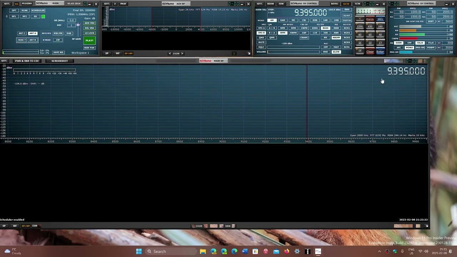Image resolution: width=457 pixels, height=257 pixels.
Task: Set AGC to FAST
Action: pyautogui.click(x=336, y=47)
